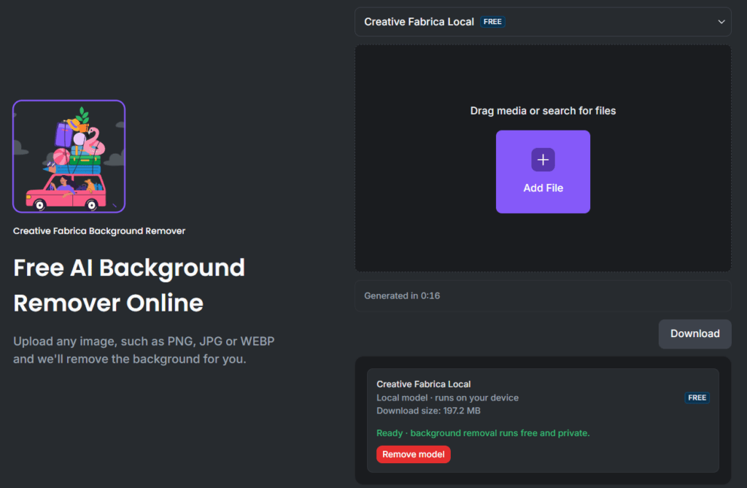Click the Download button
Screen dimensions: 747x488
point(694,333)
